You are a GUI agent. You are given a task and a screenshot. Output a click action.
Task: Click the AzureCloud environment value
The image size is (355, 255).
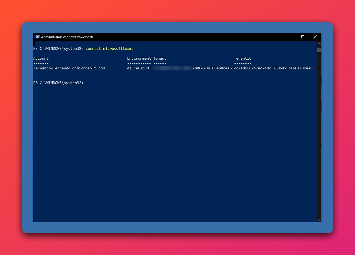click(138, 68)
